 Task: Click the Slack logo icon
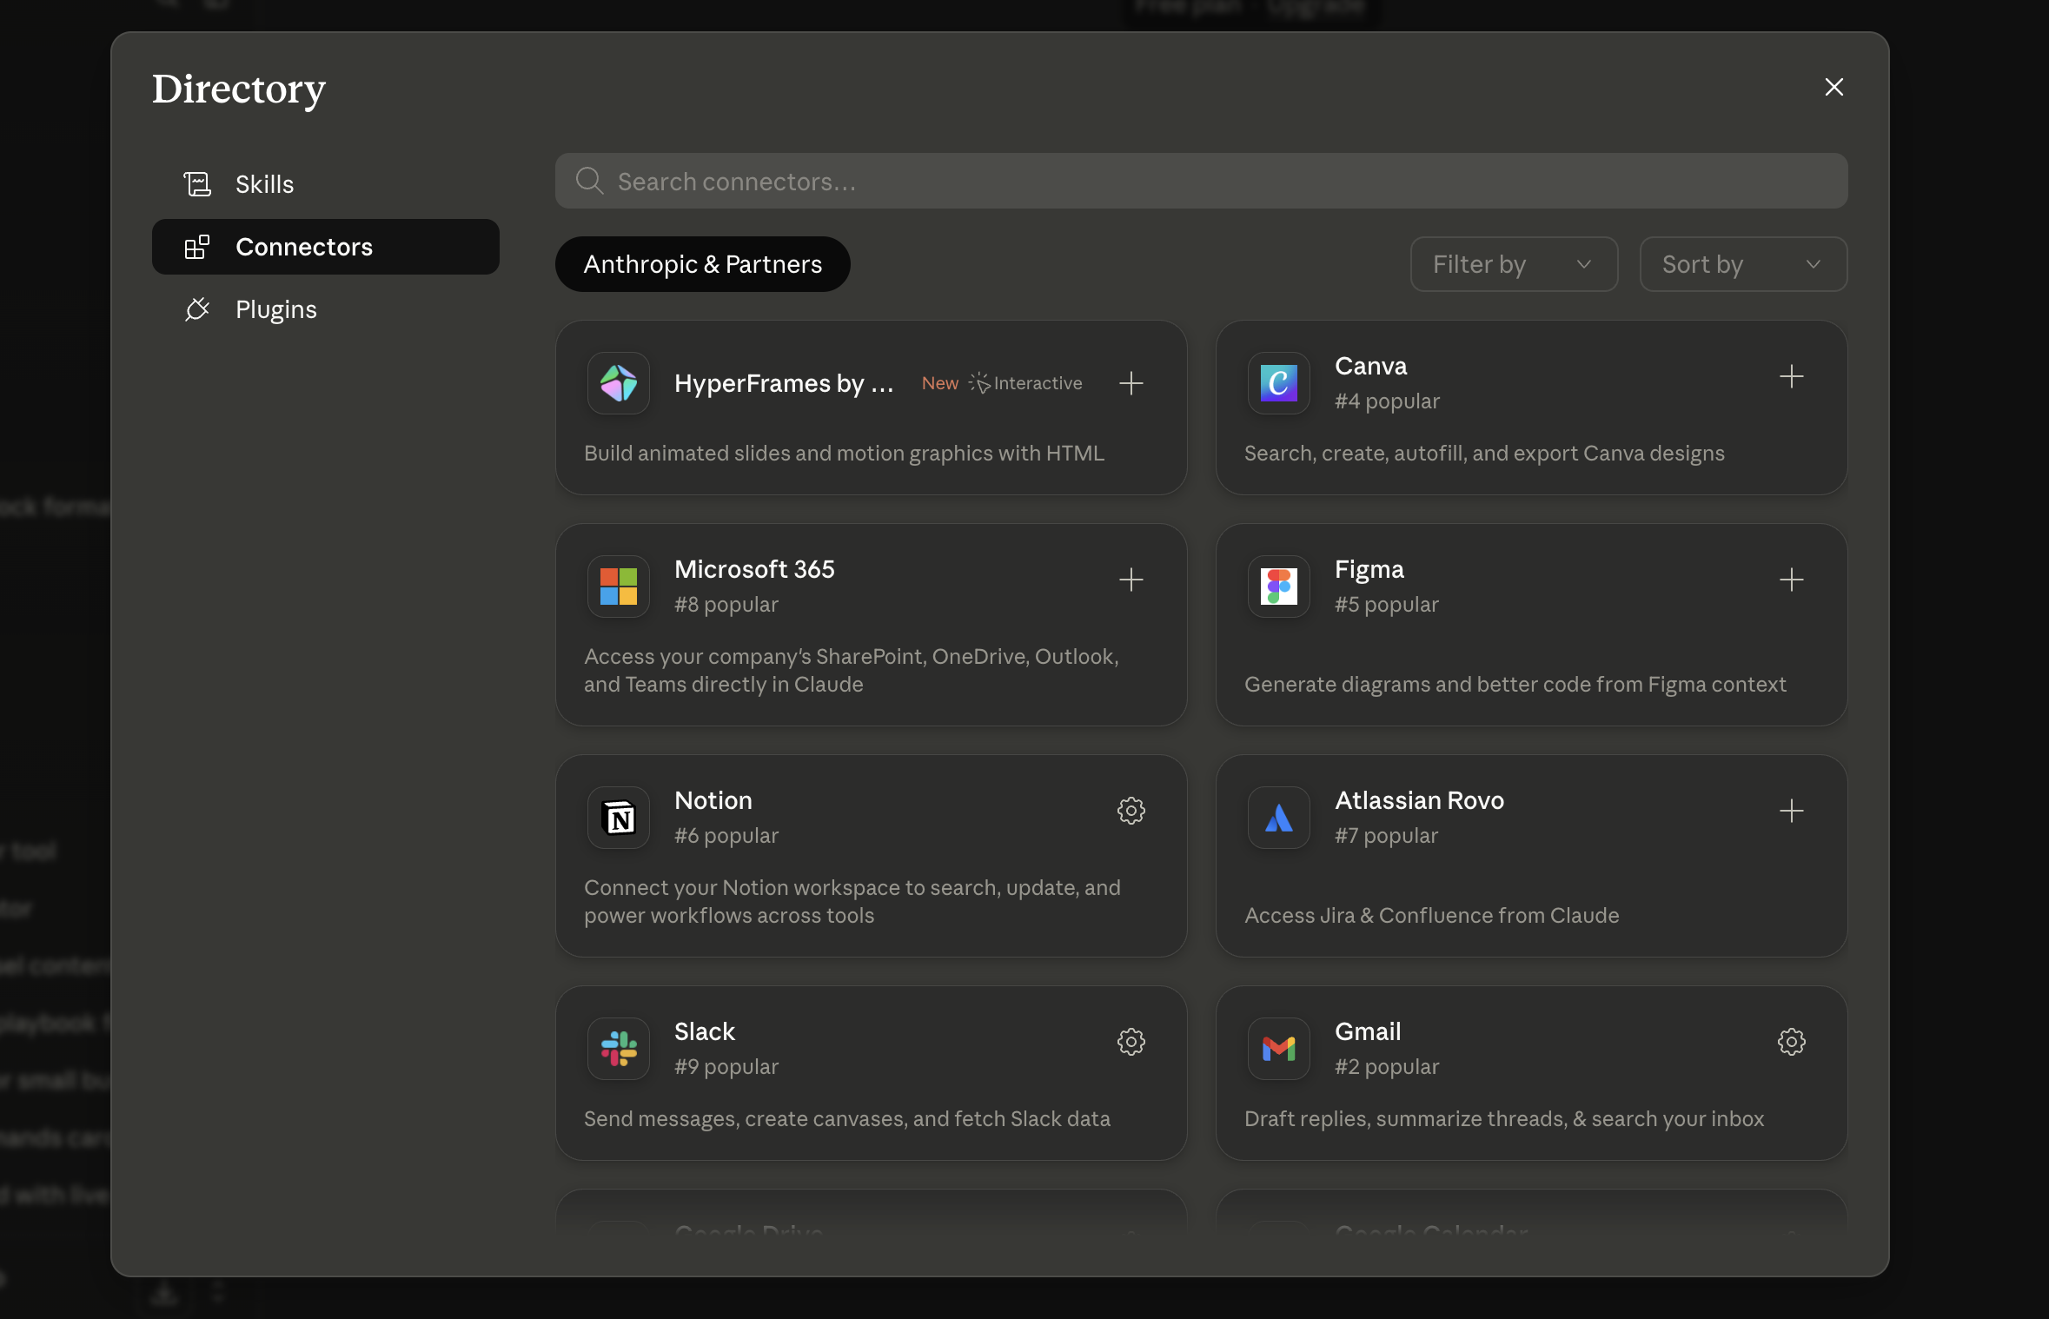619,1049
